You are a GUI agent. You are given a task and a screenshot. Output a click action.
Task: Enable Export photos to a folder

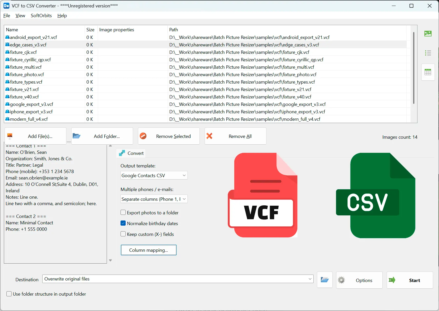pos(123,213)
